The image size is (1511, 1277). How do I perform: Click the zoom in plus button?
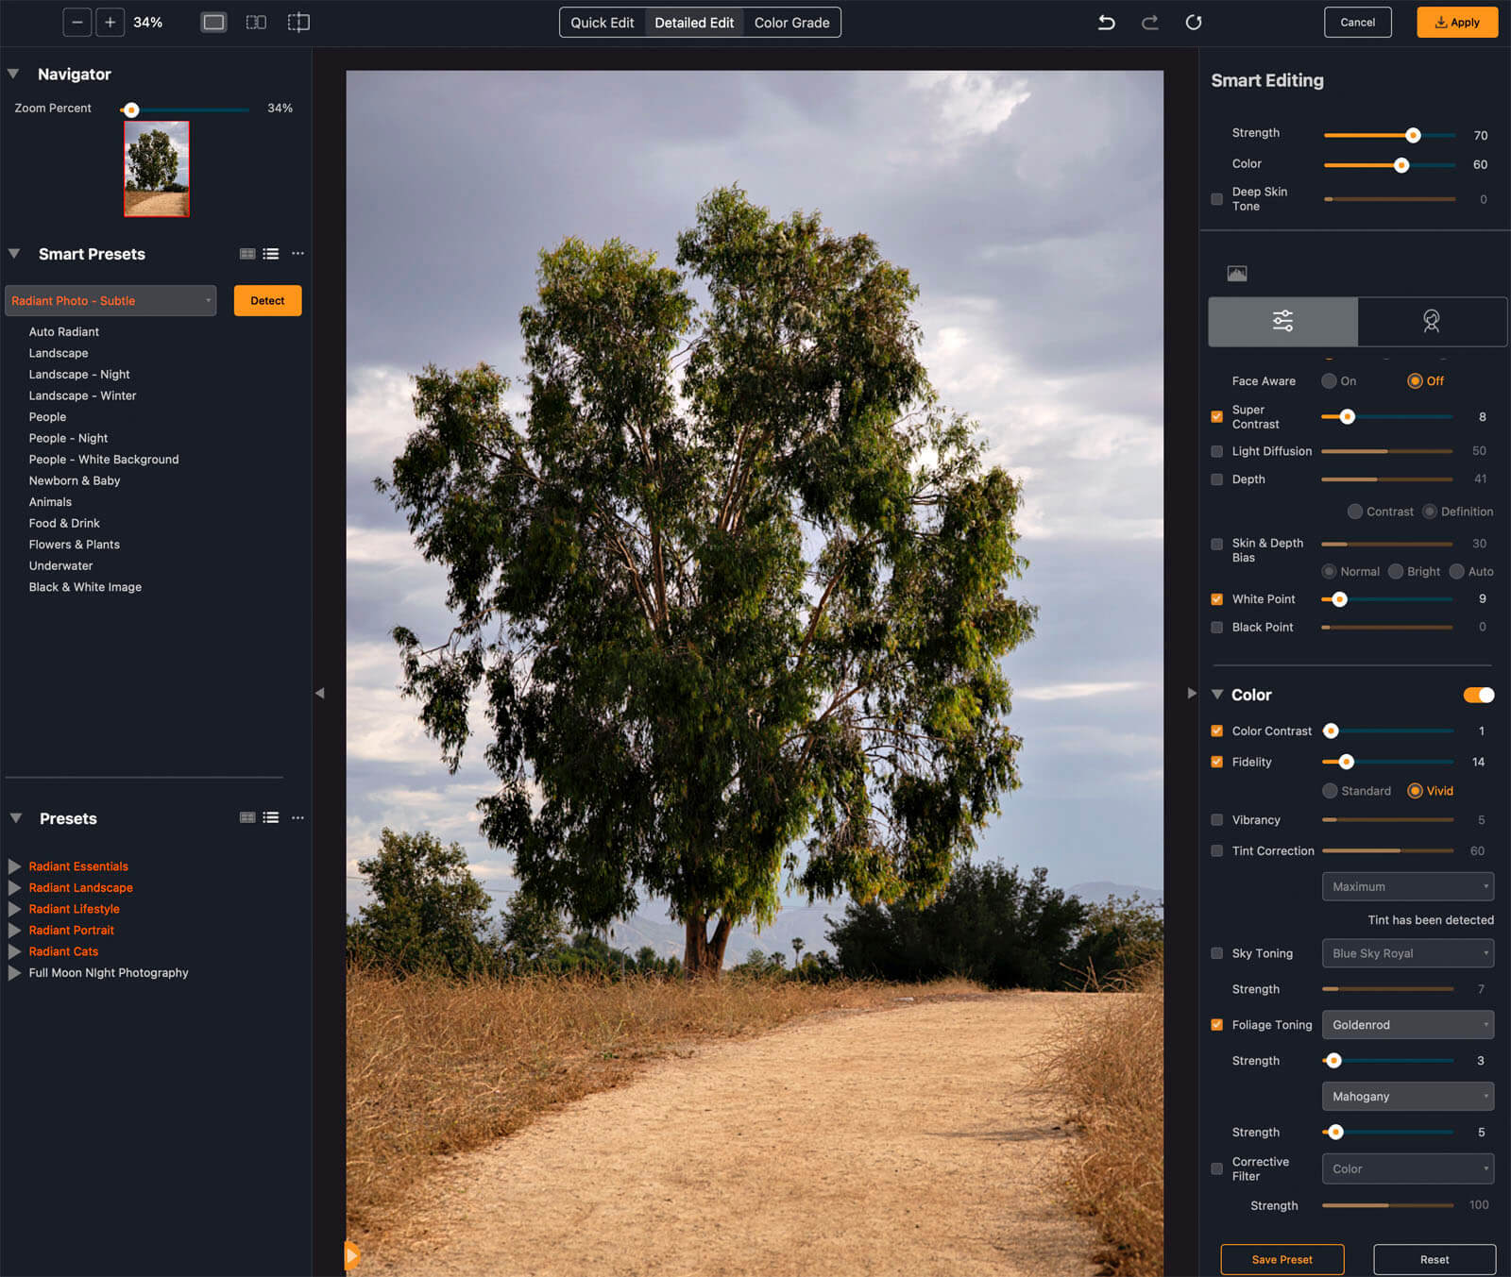pos(110,22)
